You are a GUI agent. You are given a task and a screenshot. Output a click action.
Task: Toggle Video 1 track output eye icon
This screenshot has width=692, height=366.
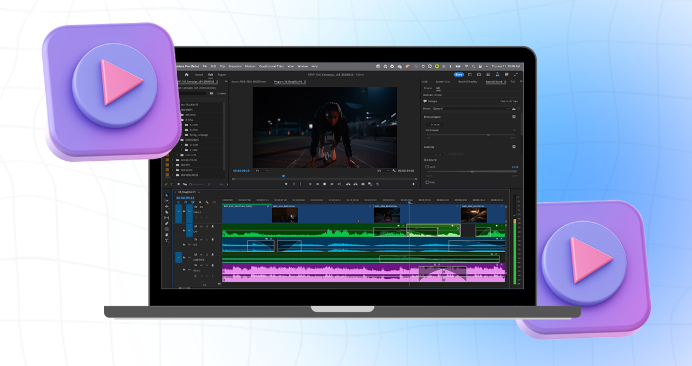coord(201,207)
